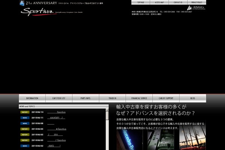Select the INFORMATION menu item
This screenshot has height=150, width=225.
(32, 98)
